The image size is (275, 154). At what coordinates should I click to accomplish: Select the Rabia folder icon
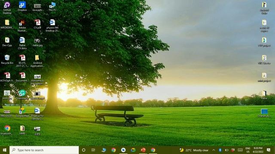pyautogui.click(x=264, y=95)
